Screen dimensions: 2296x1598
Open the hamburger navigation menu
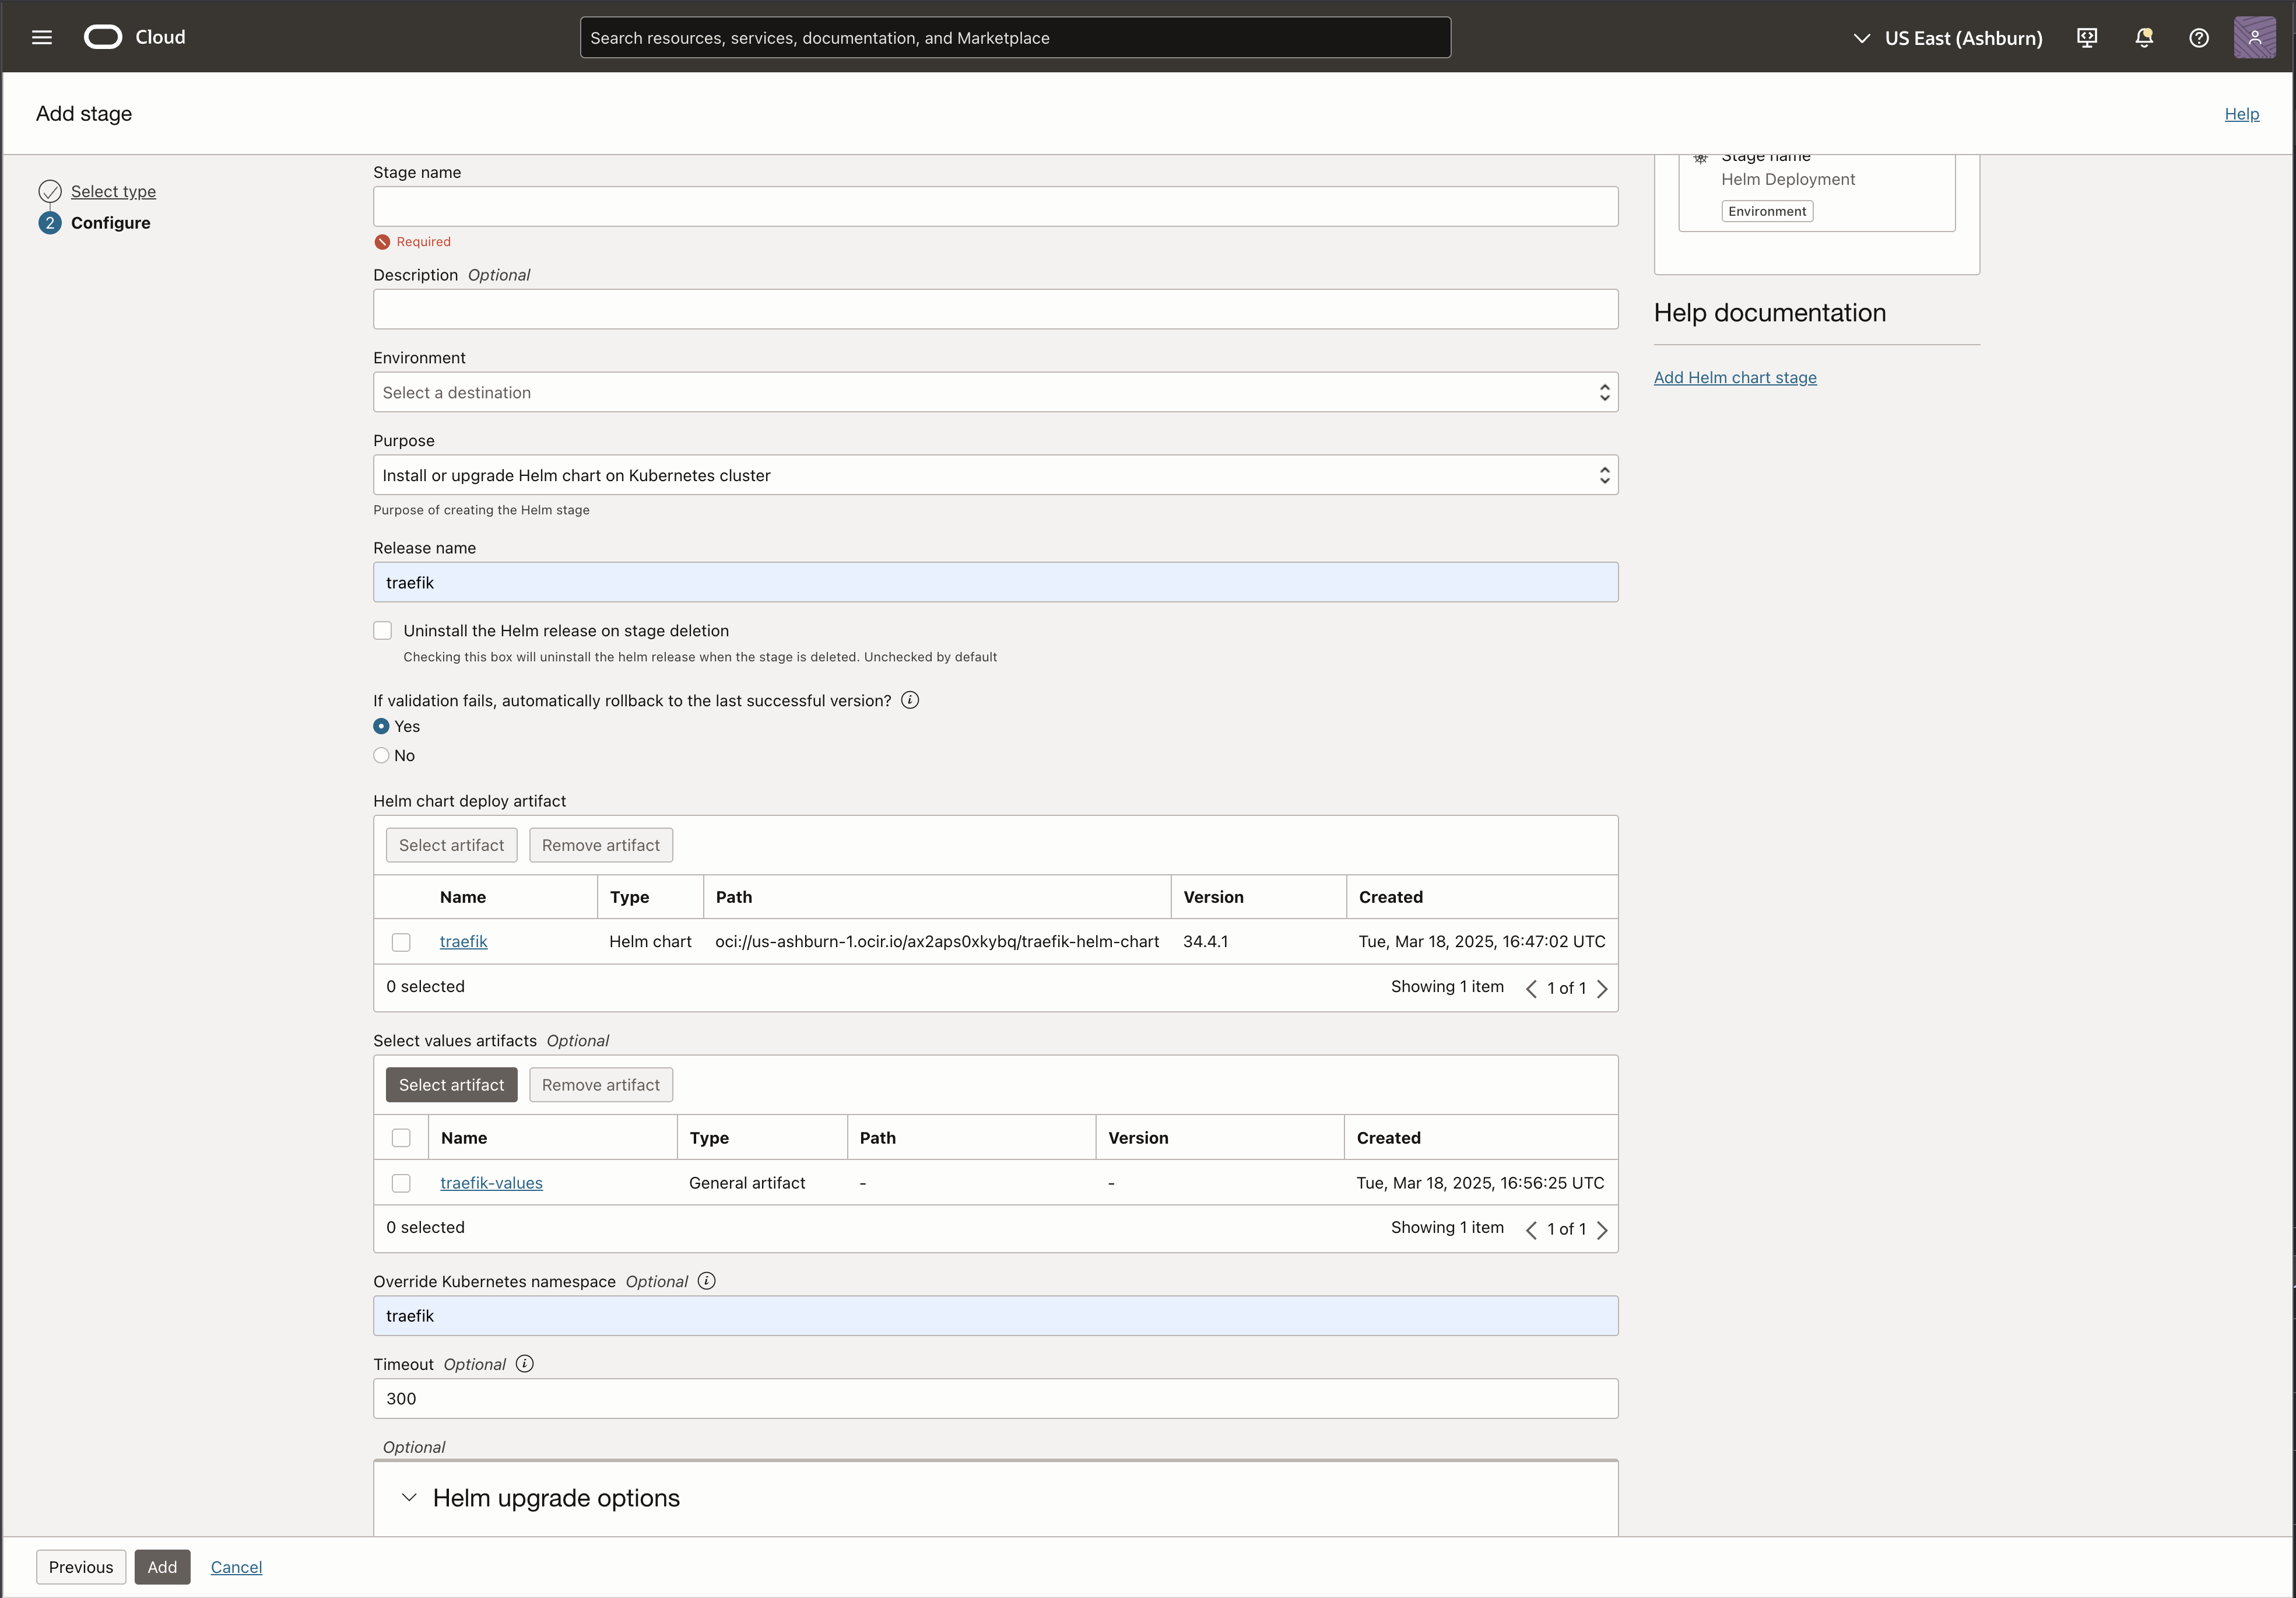(41, 37)
